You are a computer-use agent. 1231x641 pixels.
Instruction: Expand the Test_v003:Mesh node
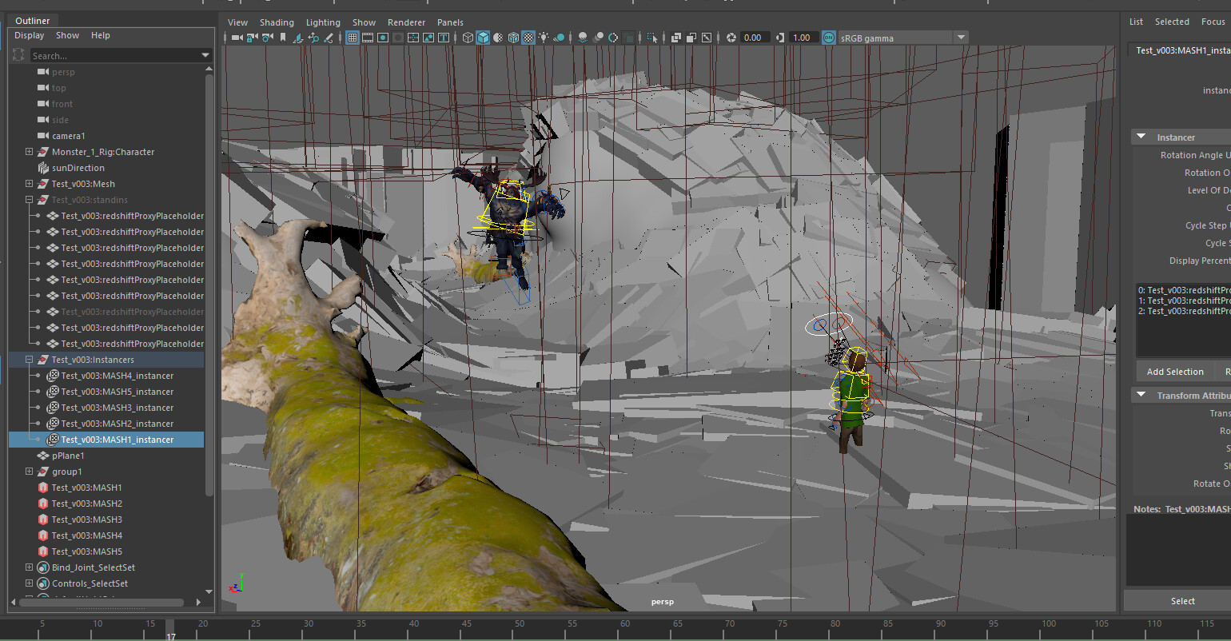[30, 184]
